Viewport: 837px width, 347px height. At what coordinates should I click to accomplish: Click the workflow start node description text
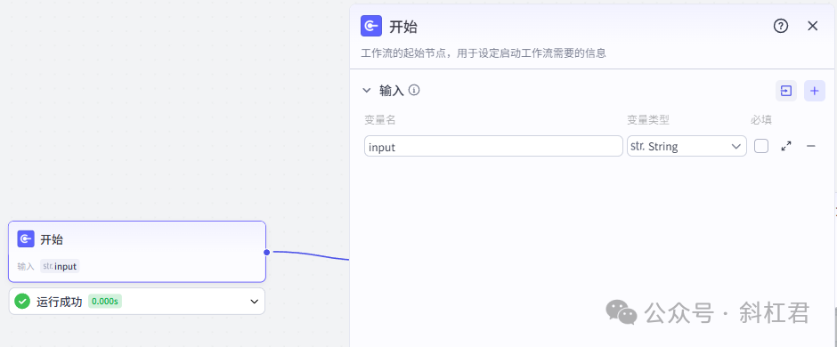click(x=484, y=53)
